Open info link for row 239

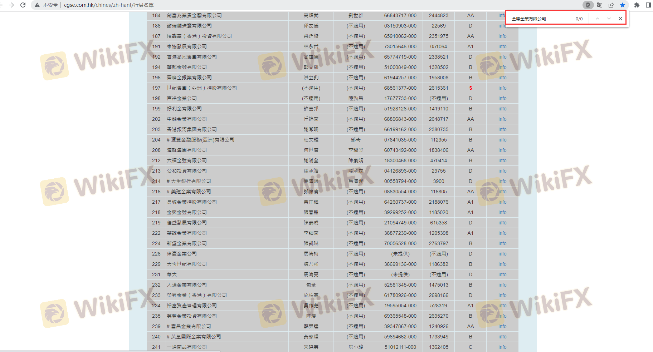coord(502,326)
